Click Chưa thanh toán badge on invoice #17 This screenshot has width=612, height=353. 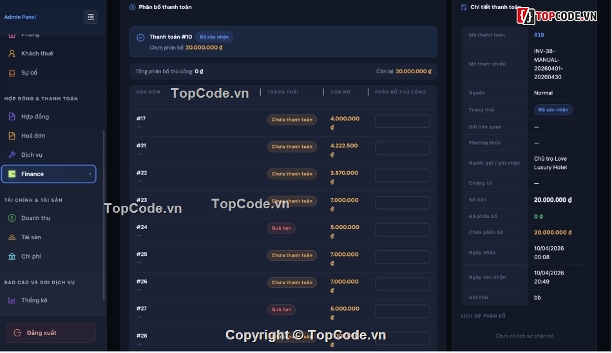click(292, 120)
